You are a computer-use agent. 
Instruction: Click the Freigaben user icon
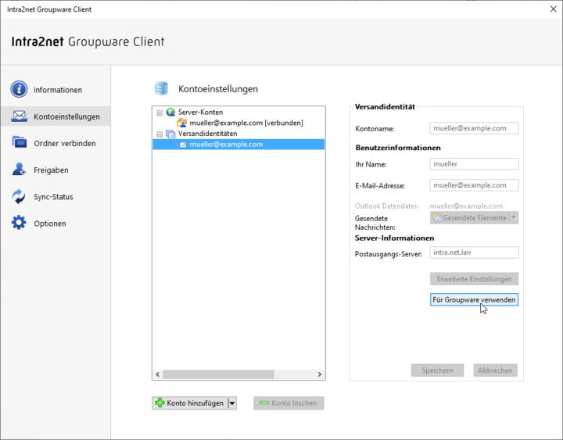[19, 169]
